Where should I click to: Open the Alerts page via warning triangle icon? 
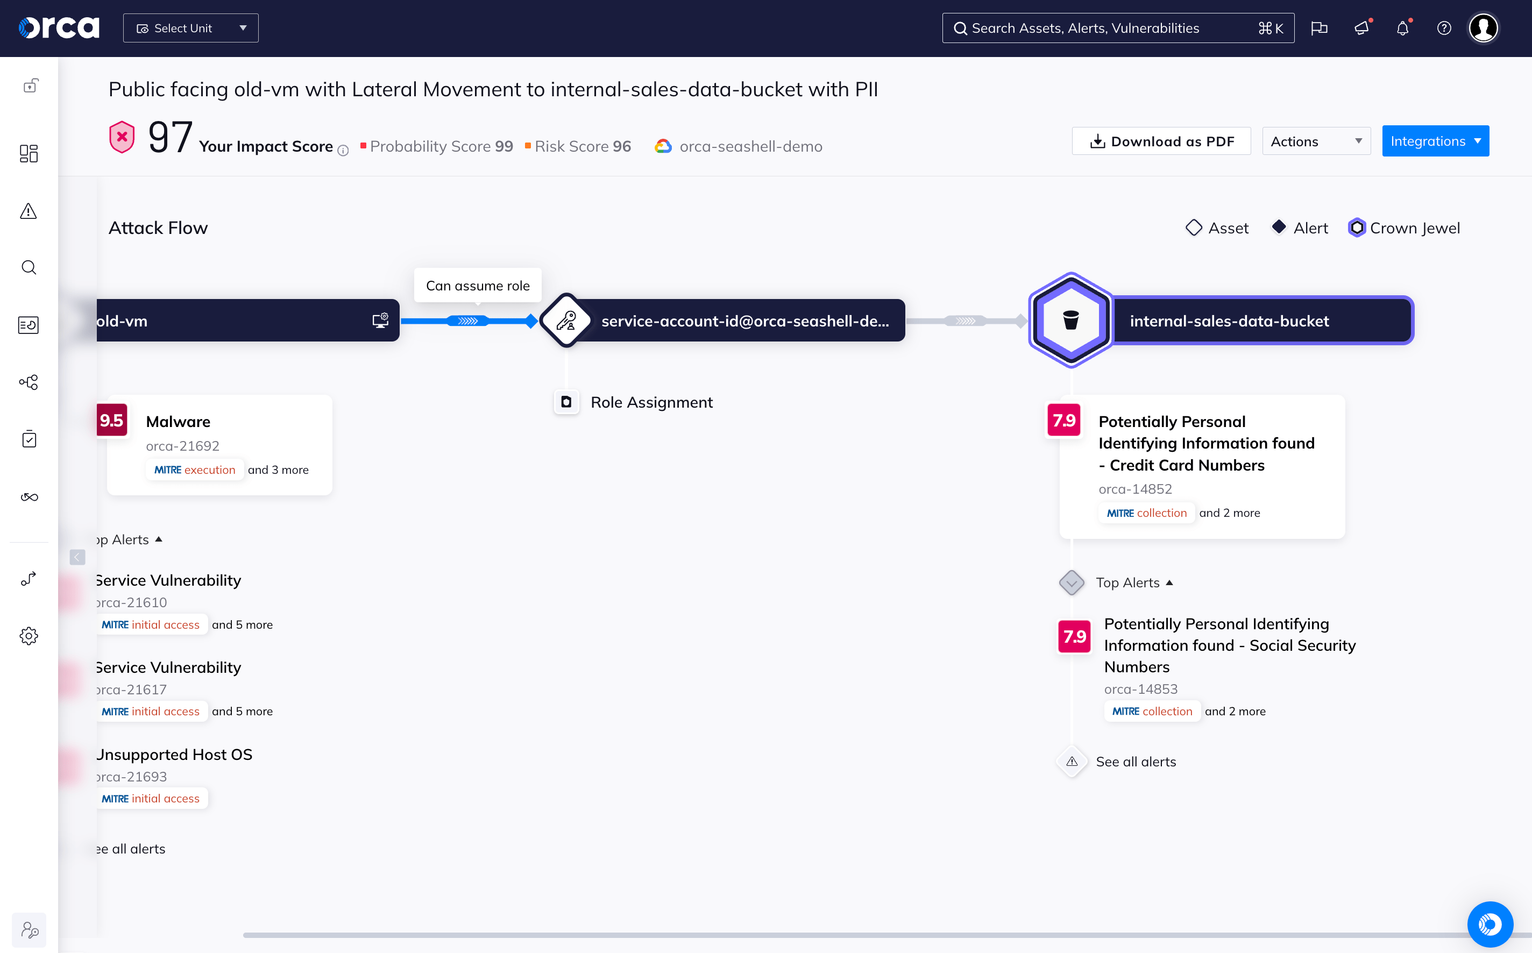point(29,212)
